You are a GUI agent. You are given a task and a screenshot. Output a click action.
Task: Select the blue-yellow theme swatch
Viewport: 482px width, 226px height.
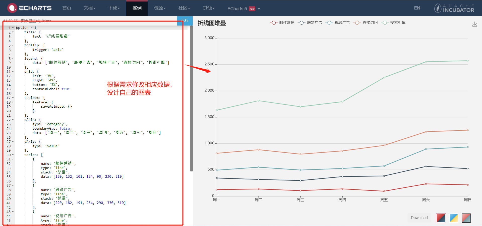(453, 218)
